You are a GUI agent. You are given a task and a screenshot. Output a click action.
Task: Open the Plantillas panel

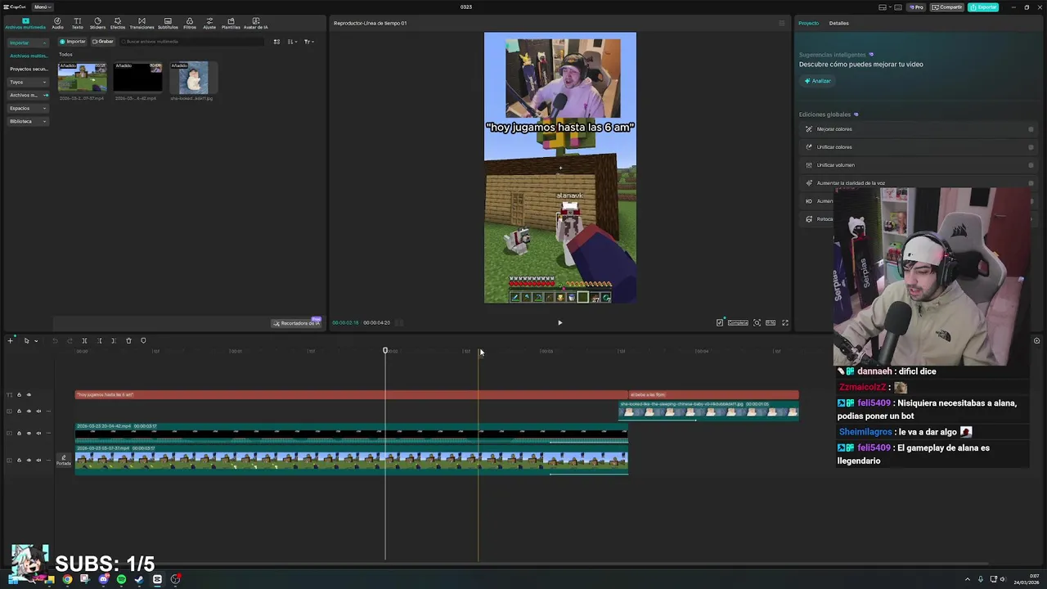[231, 23]
